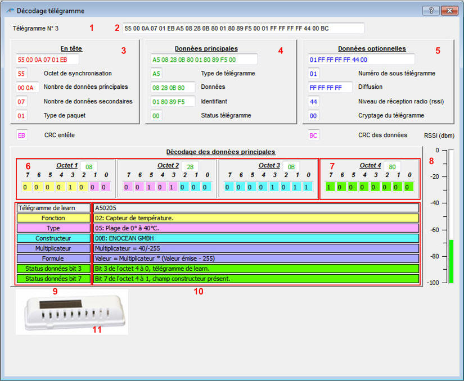The height and width of the screenshot is (381, 464).
Task: Select the Fonction row showing Capteur de température
Action: [256, 218]
